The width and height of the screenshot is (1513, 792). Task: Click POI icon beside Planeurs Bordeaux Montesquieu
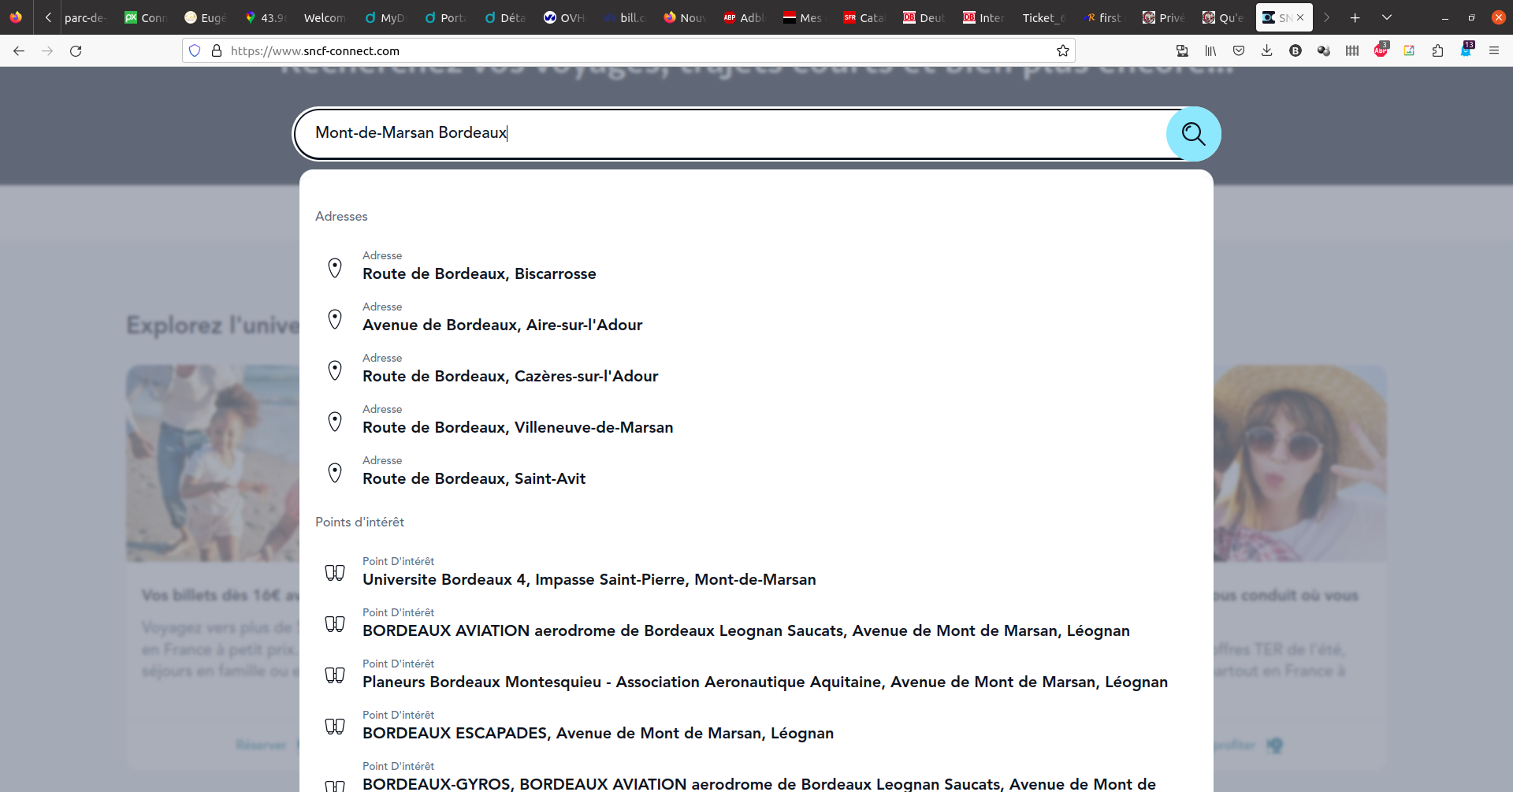(335, 675)
